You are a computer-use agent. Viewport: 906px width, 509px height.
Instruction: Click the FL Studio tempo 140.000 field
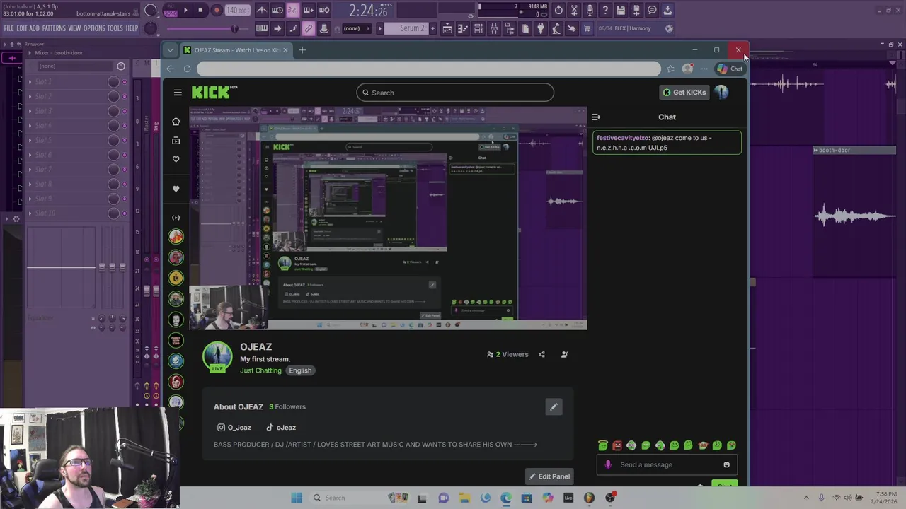(238, 11)
